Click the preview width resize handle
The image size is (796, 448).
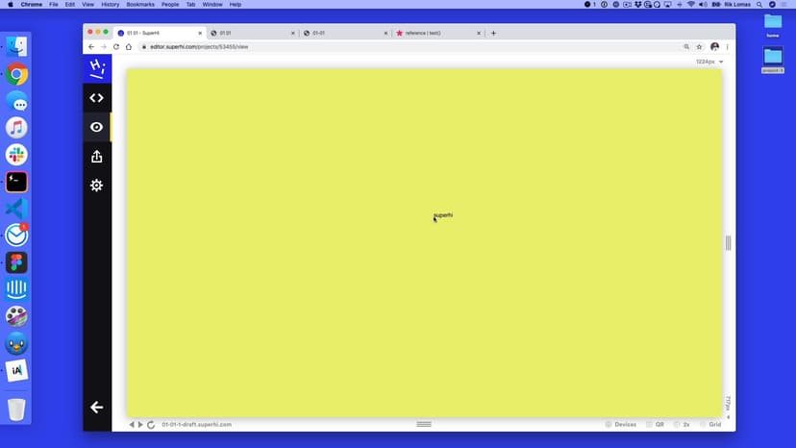729,243
